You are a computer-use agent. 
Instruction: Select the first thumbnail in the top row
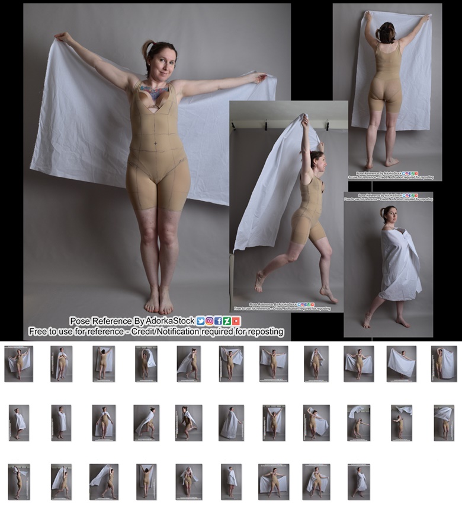point(18,364)
